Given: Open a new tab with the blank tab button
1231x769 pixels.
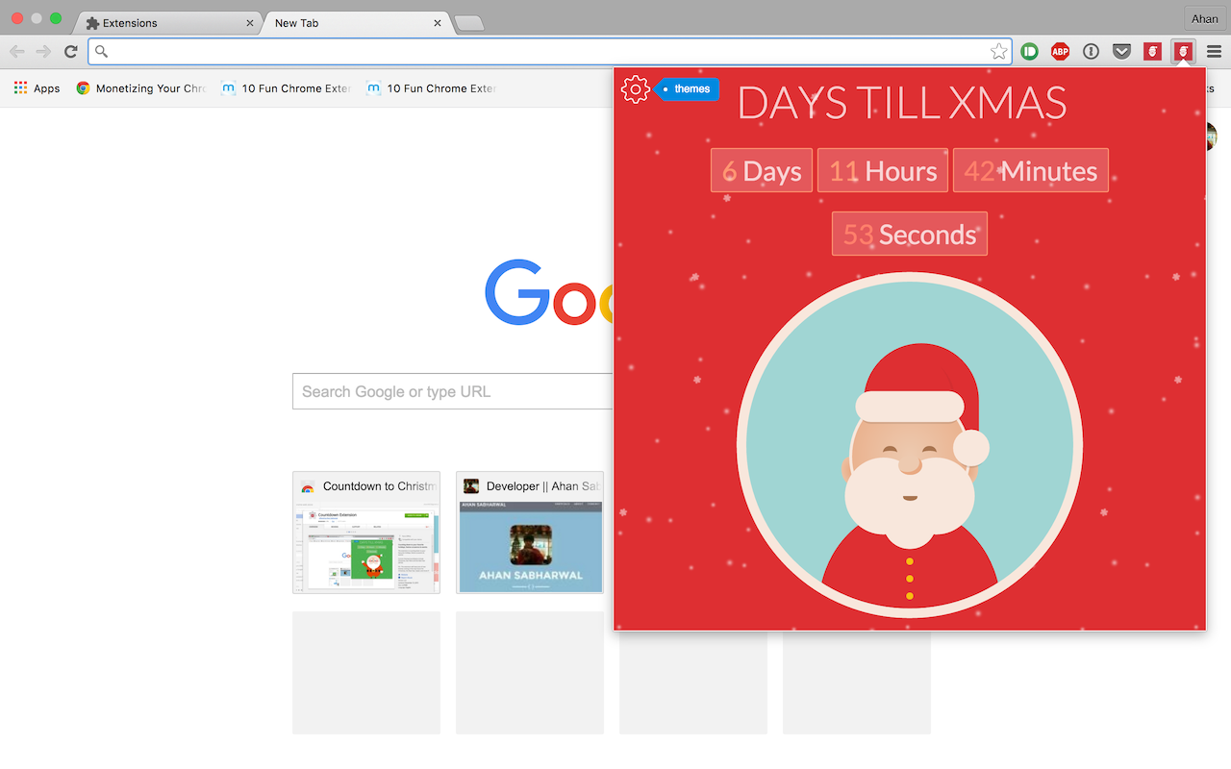Looking at the screenshot, I should [468, 24].
